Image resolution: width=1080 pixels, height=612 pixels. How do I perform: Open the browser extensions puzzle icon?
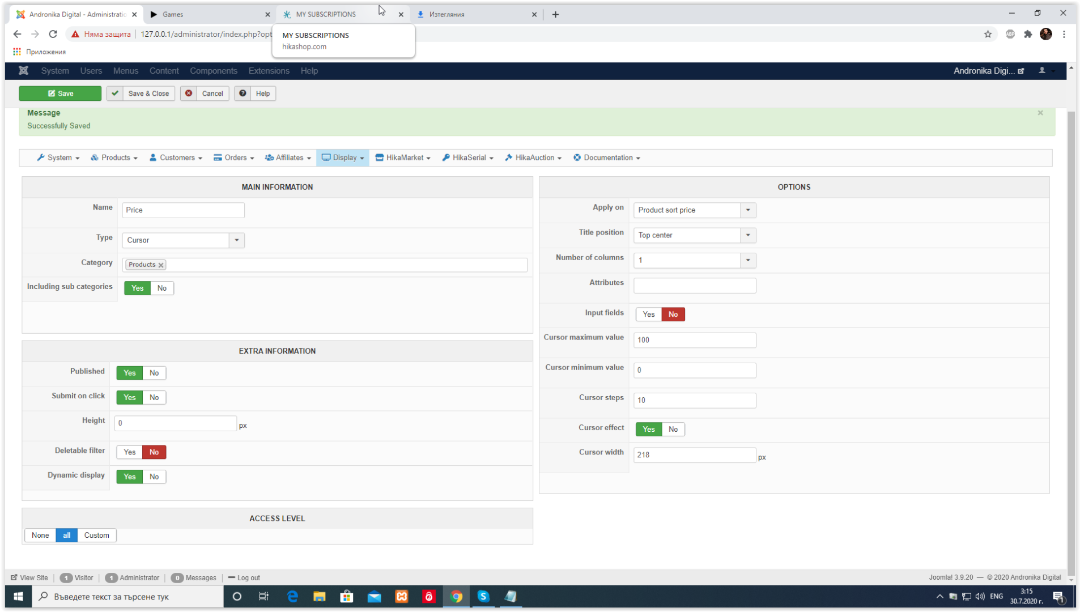tap(1028, 34)
